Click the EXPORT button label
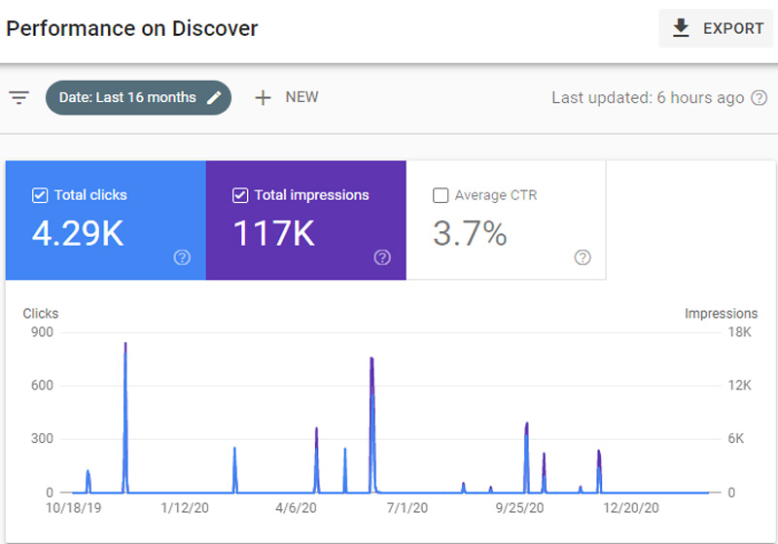The image size is (778, 544). click(x=733, y=28)
